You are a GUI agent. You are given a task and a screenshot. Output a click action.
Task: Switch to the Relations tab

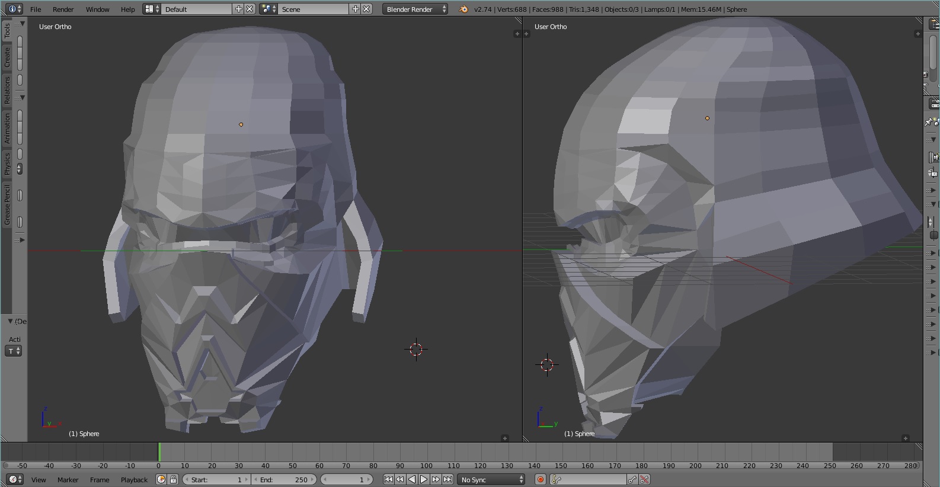[7, 90]
